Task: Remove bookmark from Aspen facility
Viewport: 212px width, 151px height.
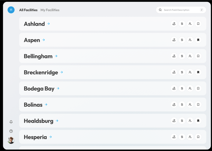Action: pyautogui.click(x=198, y=40)
